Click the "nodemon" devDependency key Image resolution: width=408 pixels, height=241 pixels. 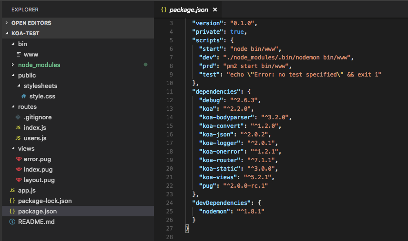point(214,212)
